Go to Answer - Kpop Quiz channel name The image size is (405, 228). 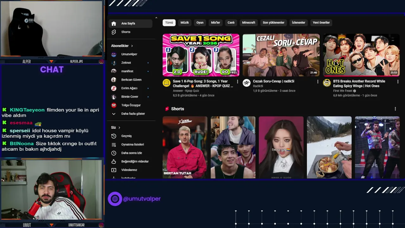pos(186,91)
